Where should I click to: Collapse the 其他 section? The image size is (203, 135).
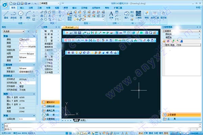34,115
